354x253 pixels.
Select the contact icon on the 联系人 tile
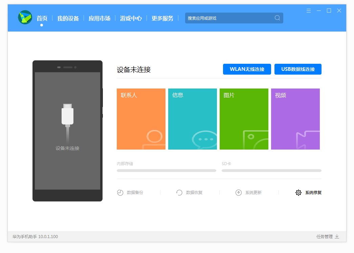154,139
